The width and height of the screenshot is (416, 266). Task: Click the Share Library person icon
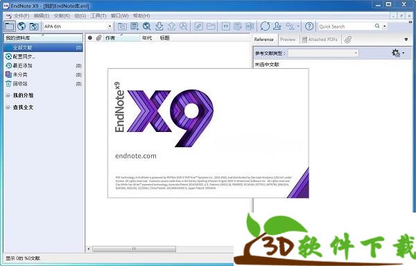click(277, 26)
